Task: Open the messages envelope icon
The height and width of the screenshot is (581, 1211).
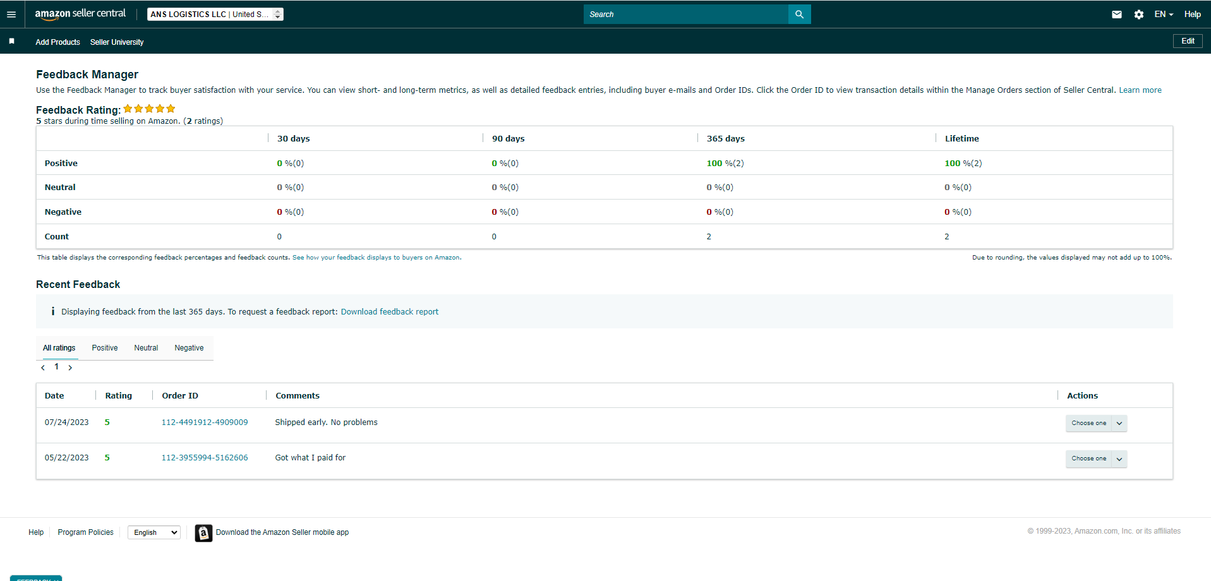Action: [1117, 15]
